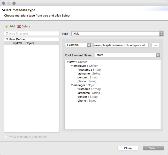168x155 pixels.
Task: Click the browse ellipsis button
Action: click(x=155, y=45)
